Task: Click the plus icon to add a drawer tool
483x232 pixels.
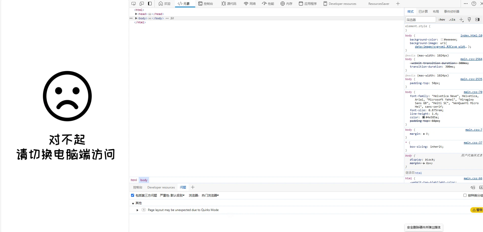Action: click(193, 187)
